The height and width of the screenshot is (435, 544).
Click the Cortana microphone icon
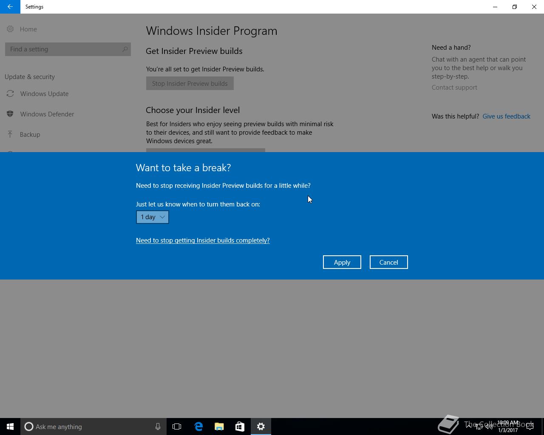click(x=158, y=427)
